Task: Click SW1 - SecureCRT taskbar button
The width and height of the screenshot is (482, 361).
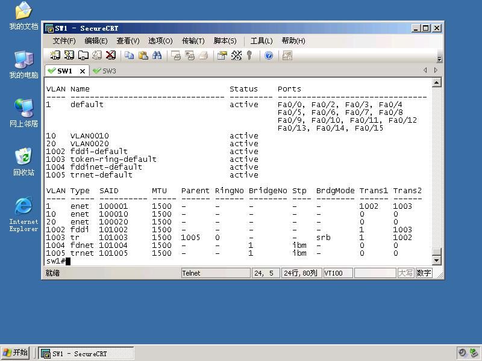Action: 86,353
